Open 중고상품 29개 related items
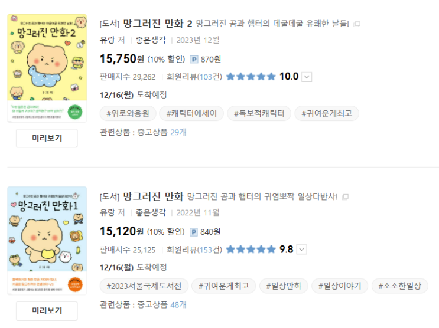 [178, 132]
